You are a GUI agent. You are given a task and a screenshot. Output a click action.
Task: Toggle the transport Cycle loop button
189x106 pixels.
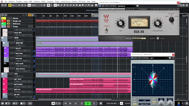point(76,103)
